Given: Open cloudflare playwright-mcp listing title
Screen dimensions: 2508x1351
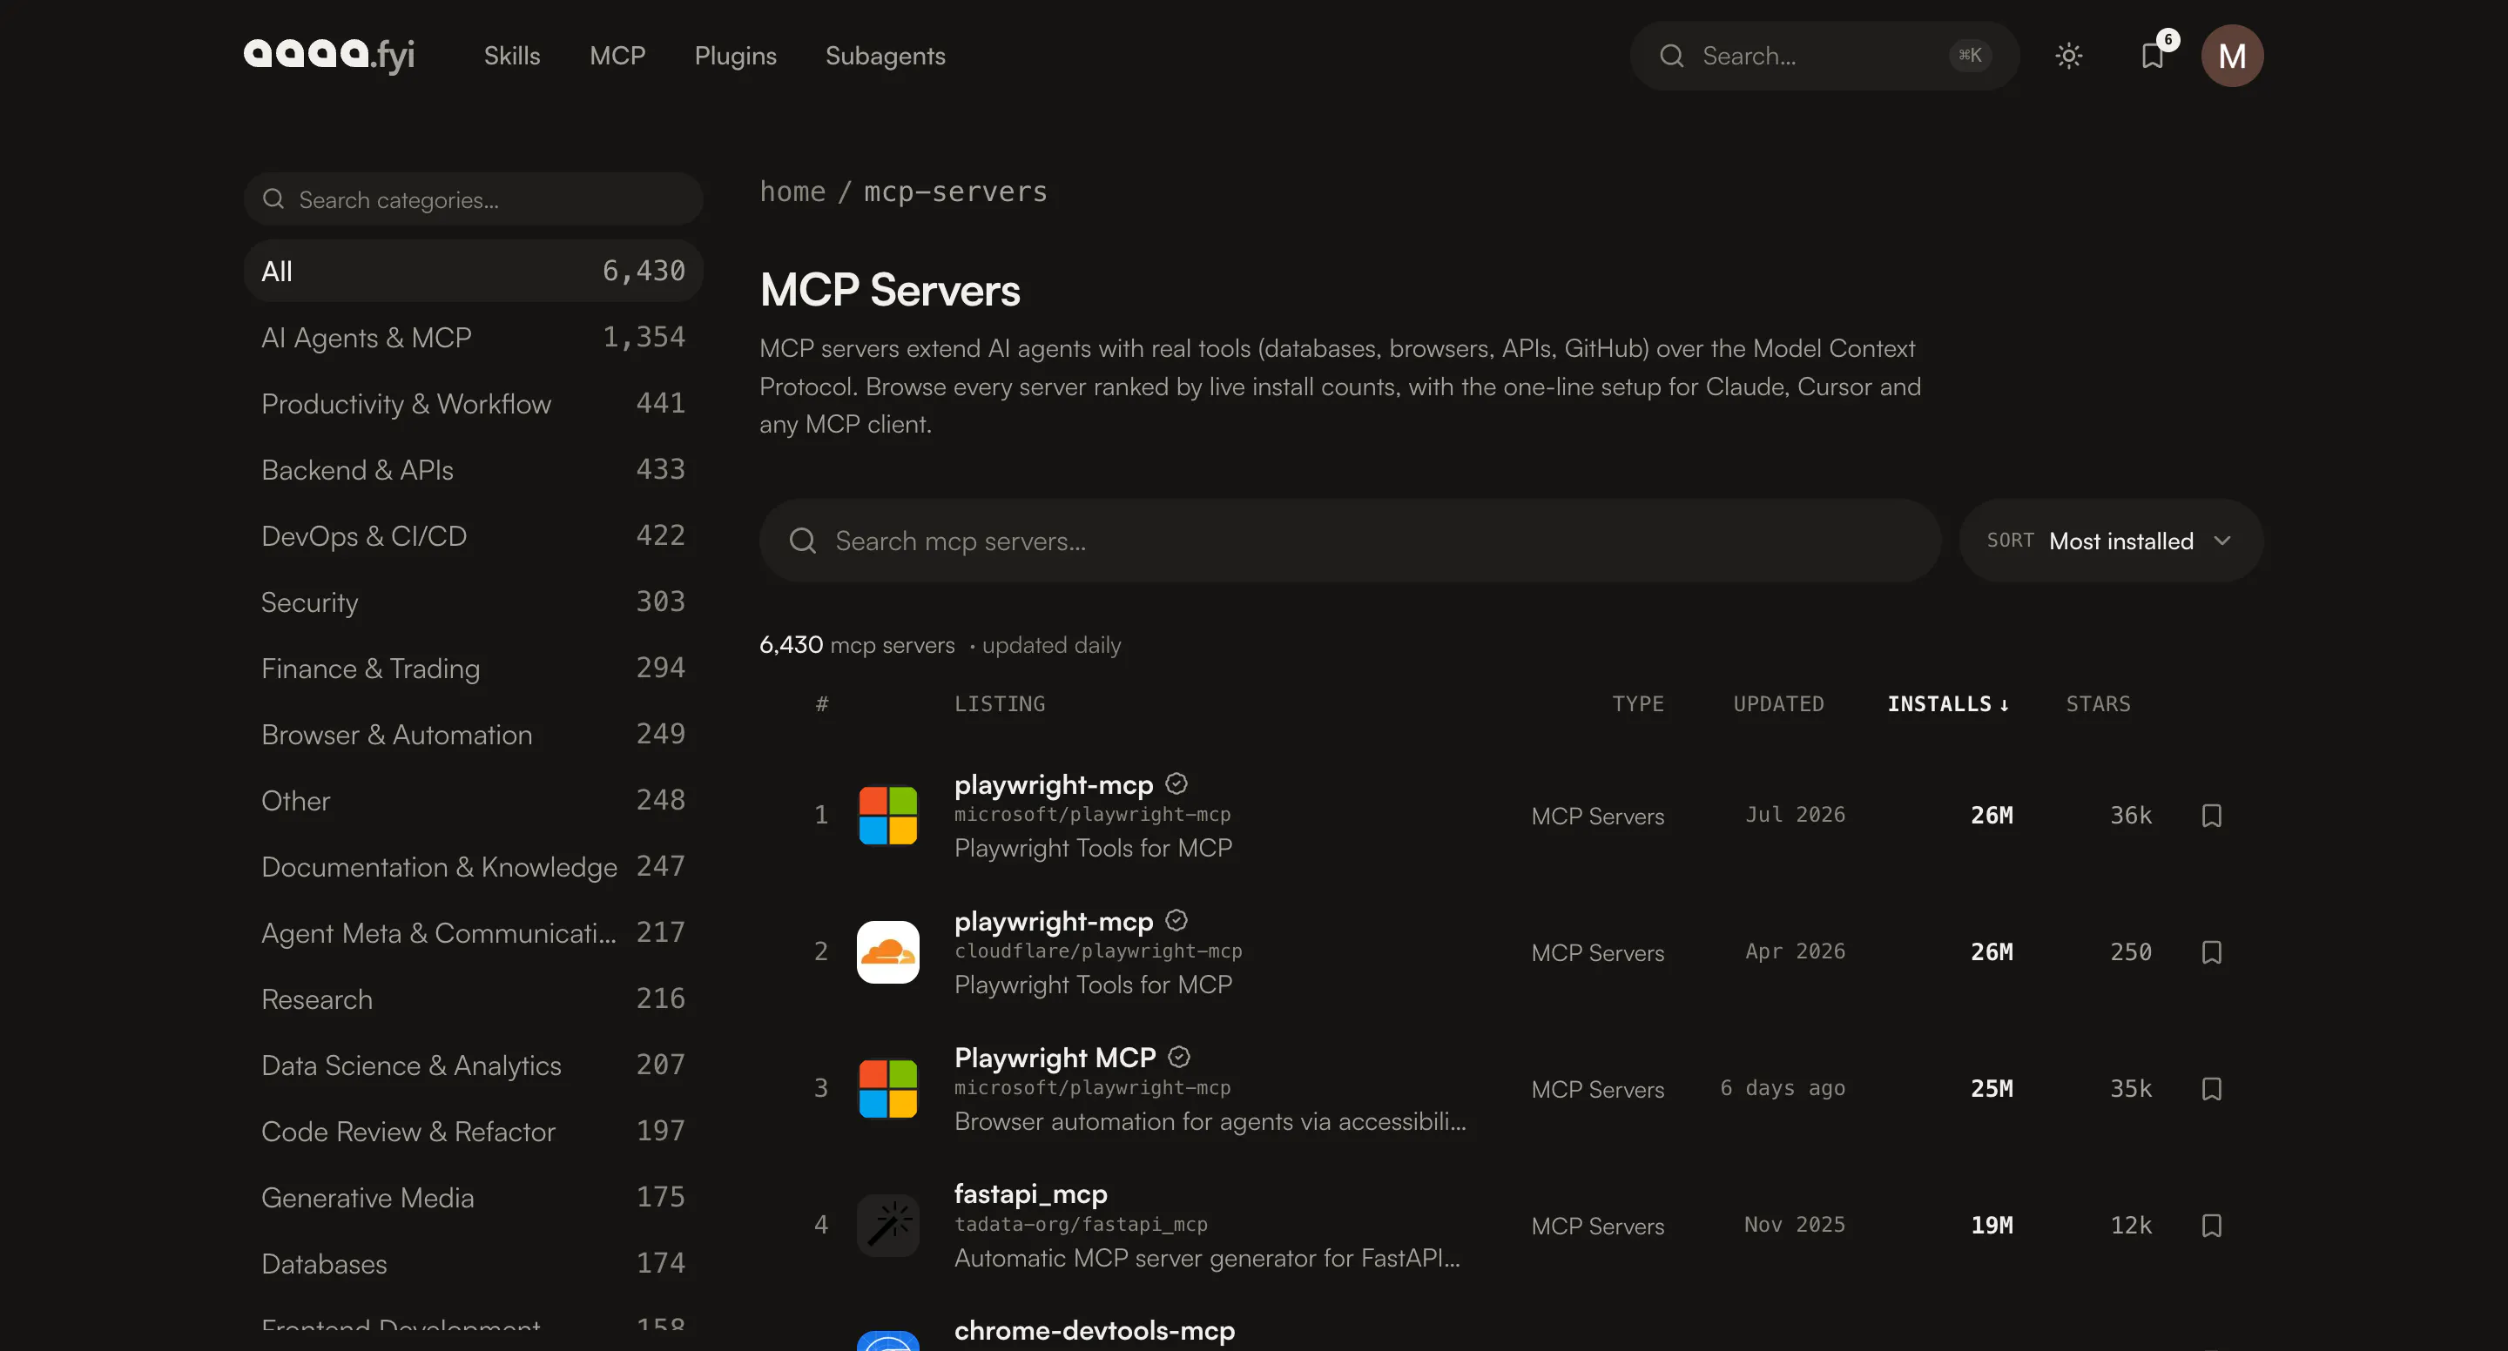Looking at the screenshot, I should (1054, 921).
